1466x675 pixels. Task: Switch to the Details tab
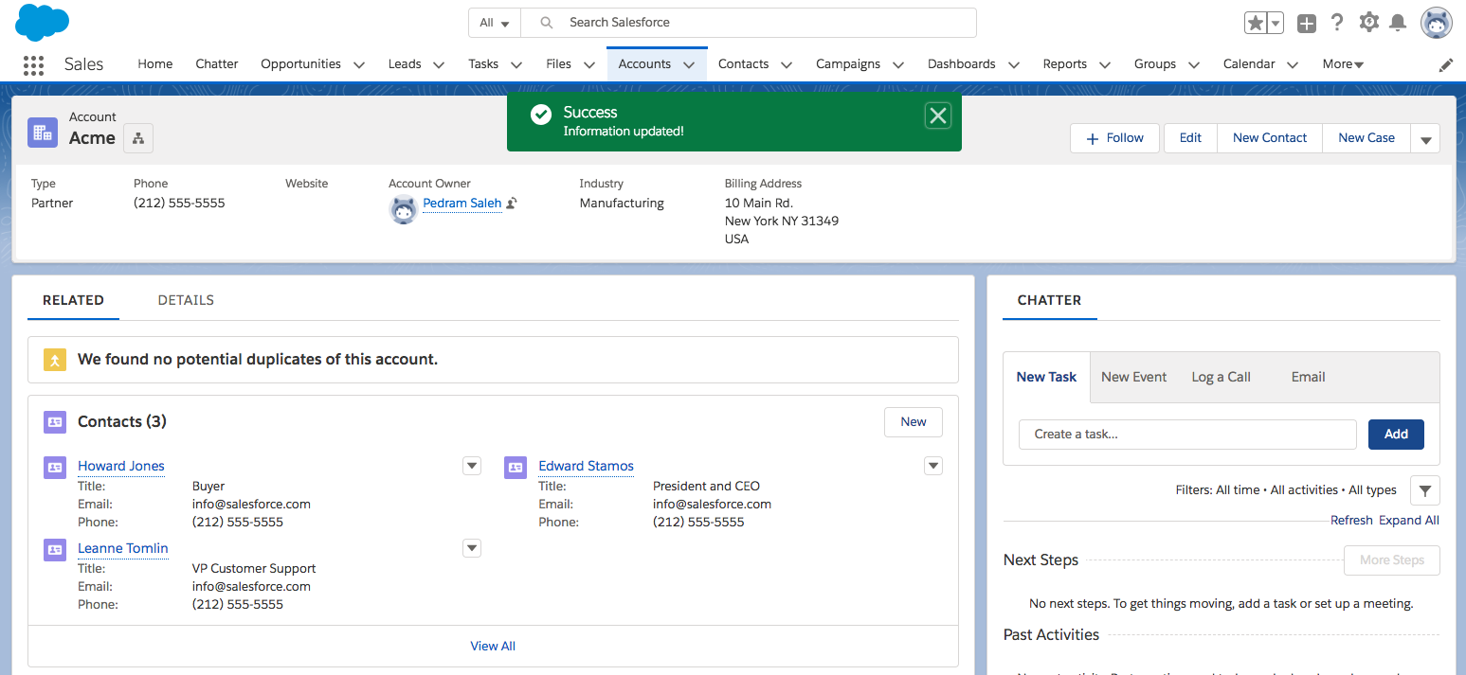186,300
